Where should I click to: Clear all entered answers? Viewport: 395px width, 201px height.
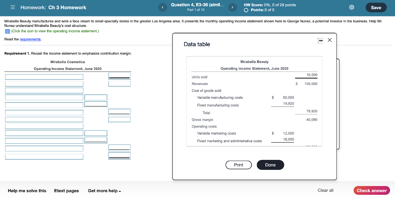point(326,191)
